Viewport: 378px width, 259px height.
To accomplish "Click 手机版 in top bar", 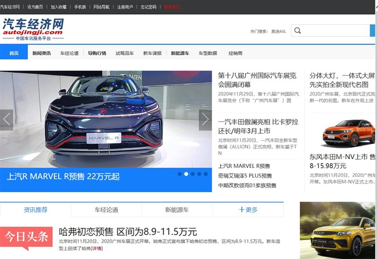I will coord(80,7).
